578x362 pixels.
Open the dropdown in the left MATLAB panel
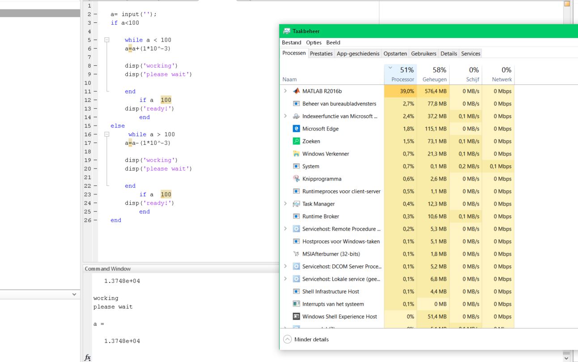[74, 294]
